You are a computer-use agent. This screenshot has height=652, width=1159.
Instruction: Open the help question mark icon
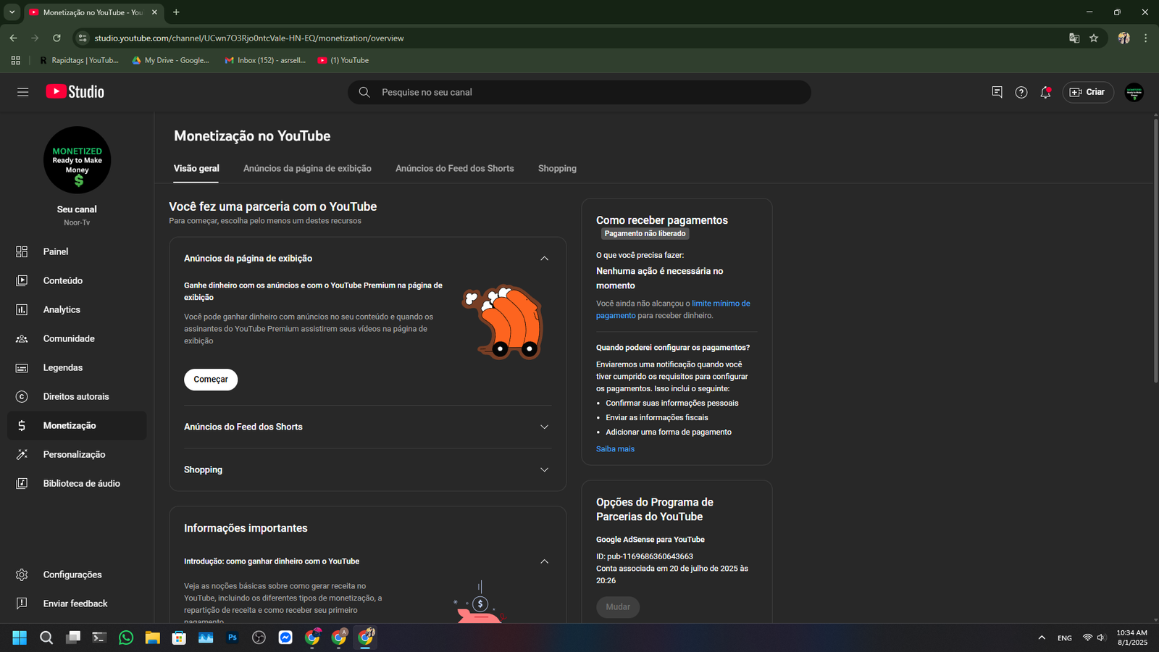point(1021,92)
